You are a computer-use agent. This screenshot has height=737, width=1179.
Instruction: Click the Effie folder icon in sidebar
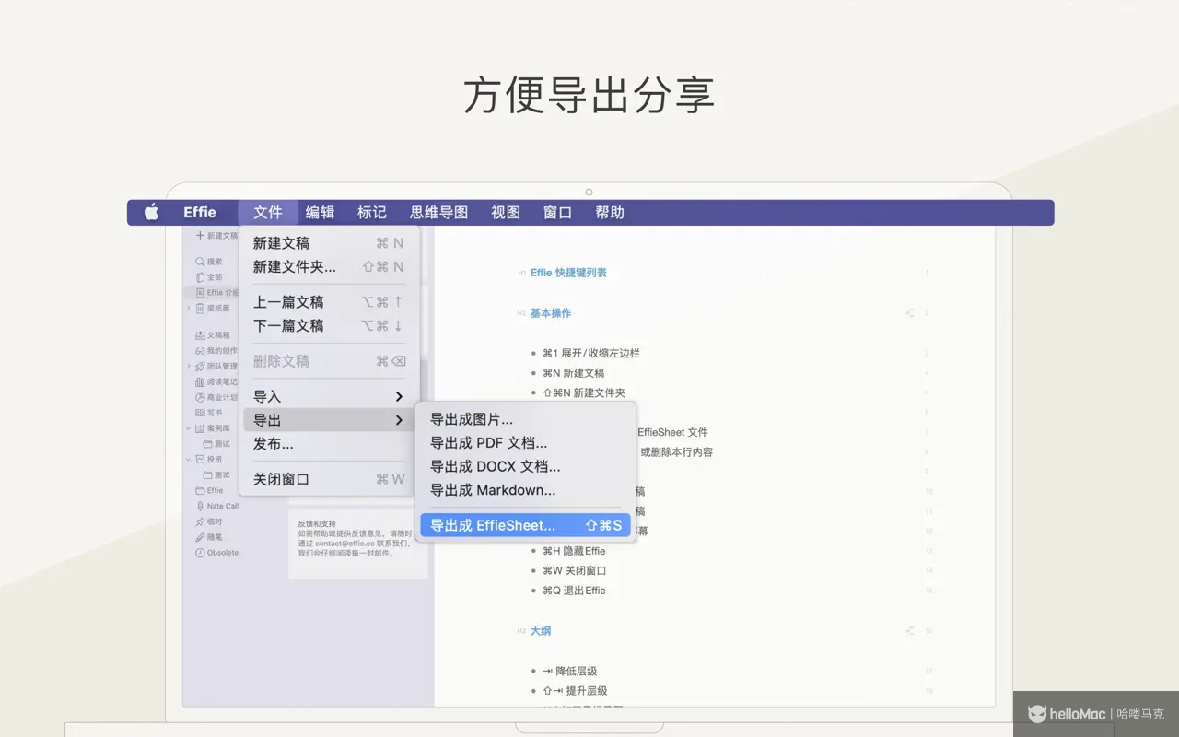tap(200, 490)
